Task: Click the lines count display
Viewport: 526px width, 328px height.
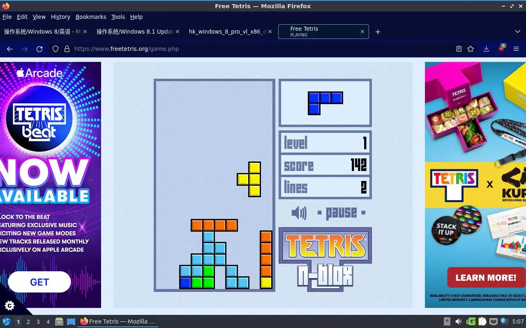Action: pos(325,187)
